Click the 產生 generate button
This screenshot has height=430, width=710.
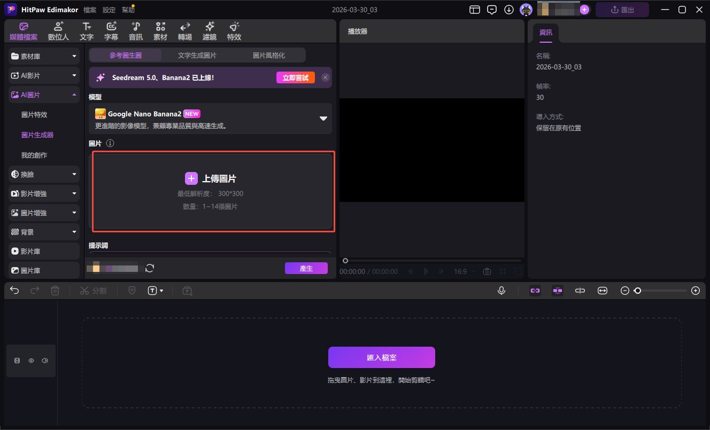click(306, 268)
